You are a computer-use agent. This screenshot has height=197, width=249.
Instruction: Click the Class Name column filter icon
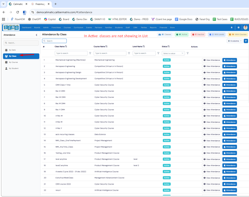(x=90, y=53)
